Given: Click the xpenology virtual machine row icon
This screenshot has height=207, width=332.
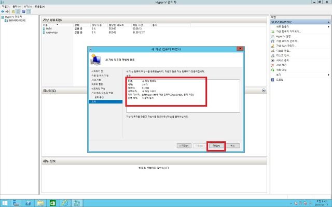Looking at the screenshot, I should tap(44, 33).
